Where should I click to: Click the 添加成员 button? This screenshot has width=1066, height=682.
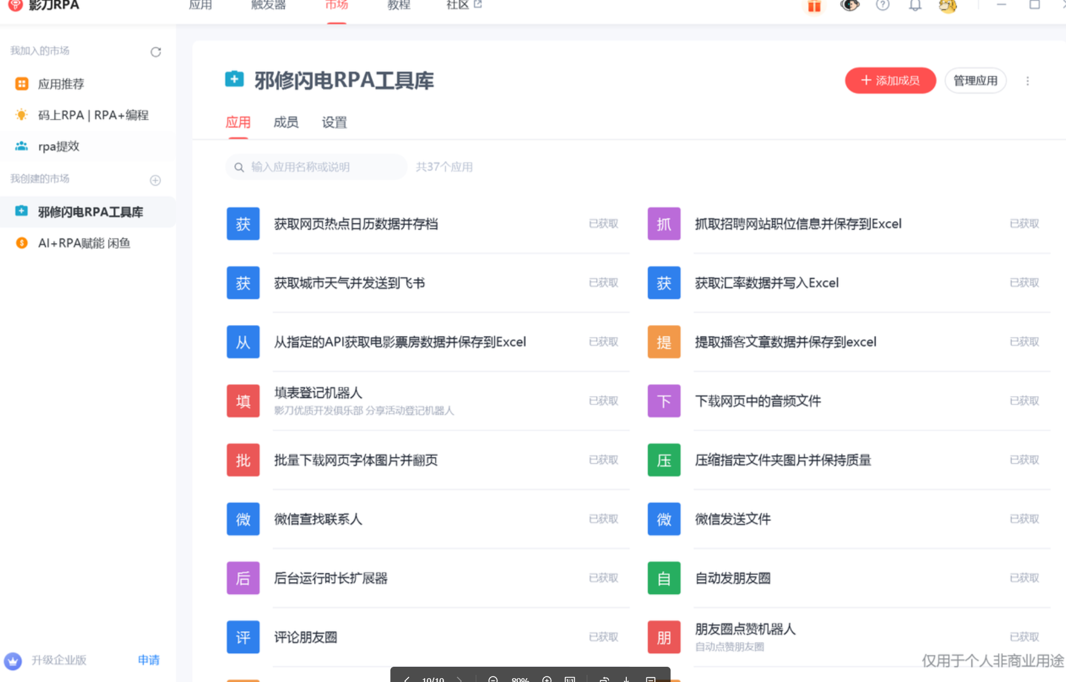click(x=890, y=81)
